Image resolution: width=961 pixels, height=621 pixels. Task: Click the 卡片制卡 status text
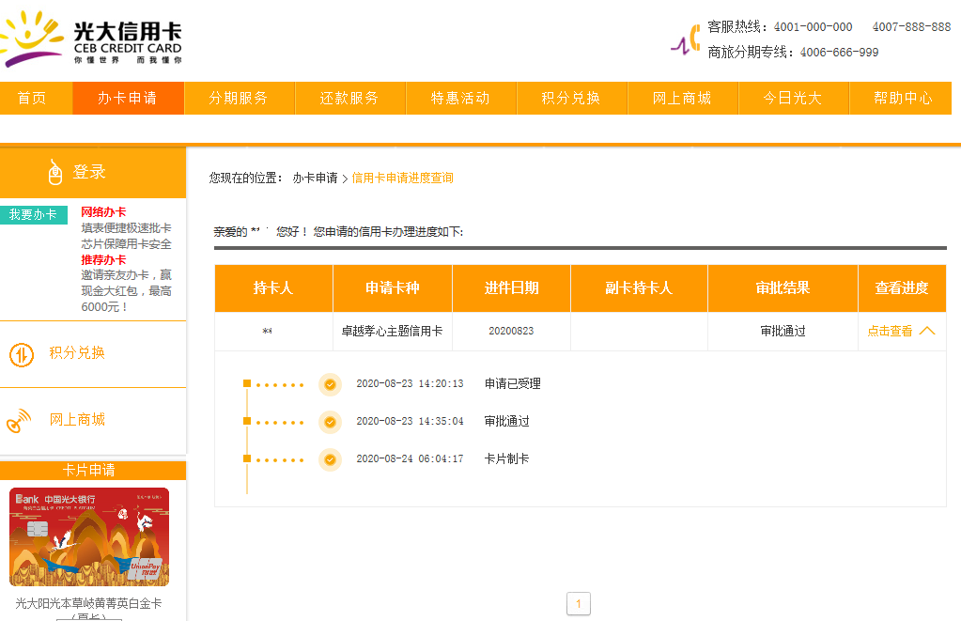coord(507,458)
